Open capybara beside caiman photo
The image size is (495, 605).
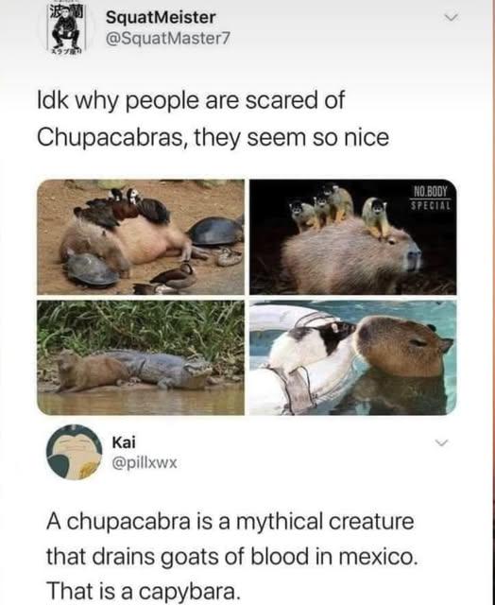(x=141, y=357)
